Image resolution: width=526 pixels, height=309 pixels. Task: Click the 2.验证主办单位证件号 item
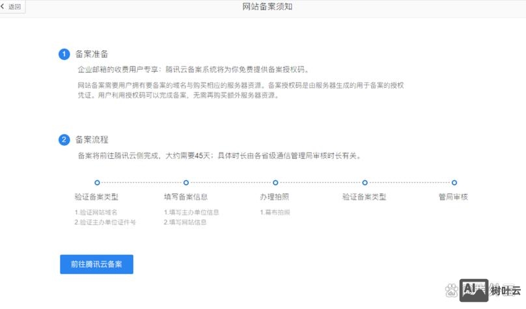click(105, 222)
